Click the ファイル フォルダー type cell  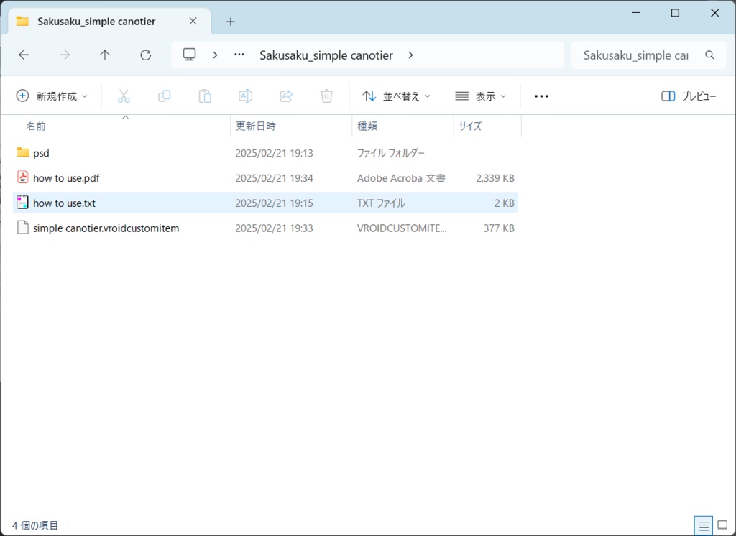coord(390,153)
